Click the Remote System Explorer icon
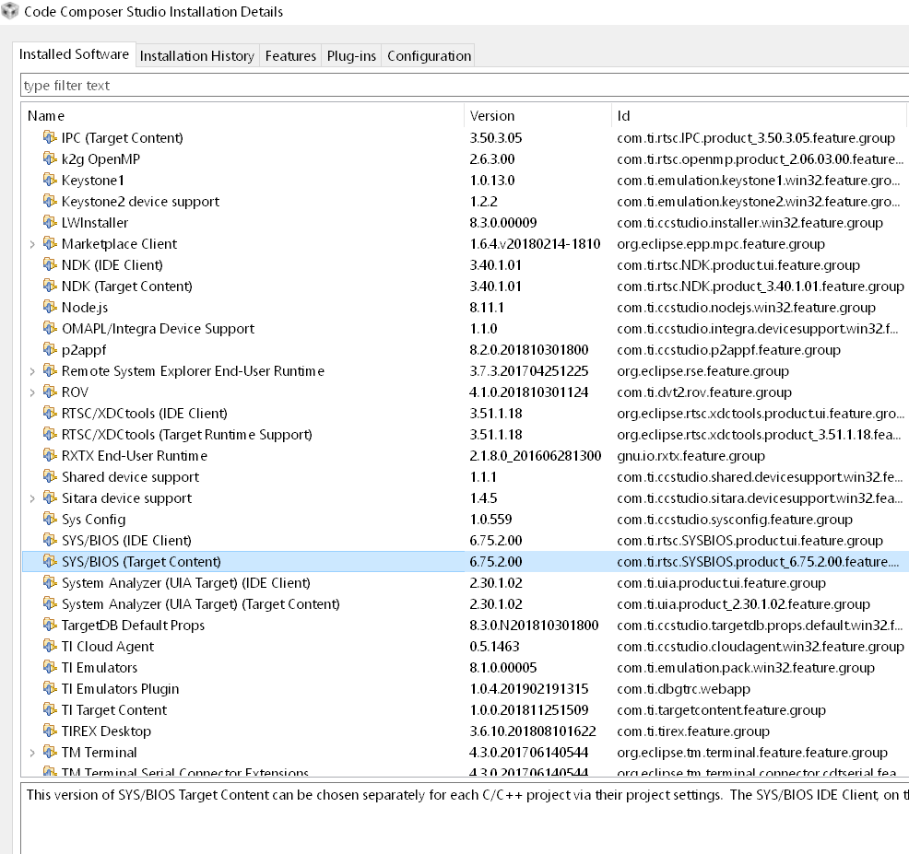The height and width of the screenshot is (854, 909). [x=50, y=370]
